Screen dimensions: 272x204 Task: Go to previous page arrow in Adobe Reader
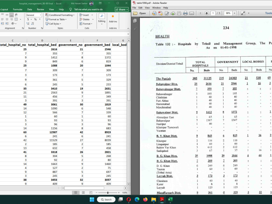[x=200, y=13]
